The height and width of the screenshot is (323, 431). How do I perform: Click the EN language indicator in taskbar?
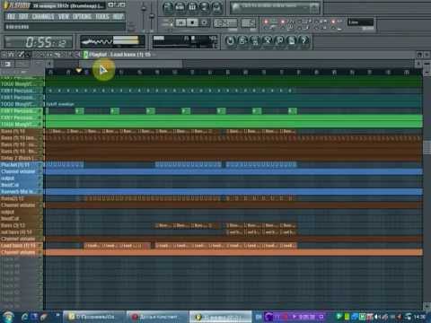pyautogui.click(x=259, y=317)
